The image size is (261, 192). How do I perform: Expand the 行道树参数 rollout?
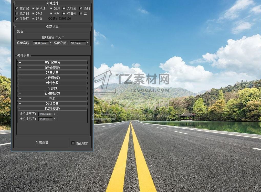pyautogui.click(x=52, y=93)
